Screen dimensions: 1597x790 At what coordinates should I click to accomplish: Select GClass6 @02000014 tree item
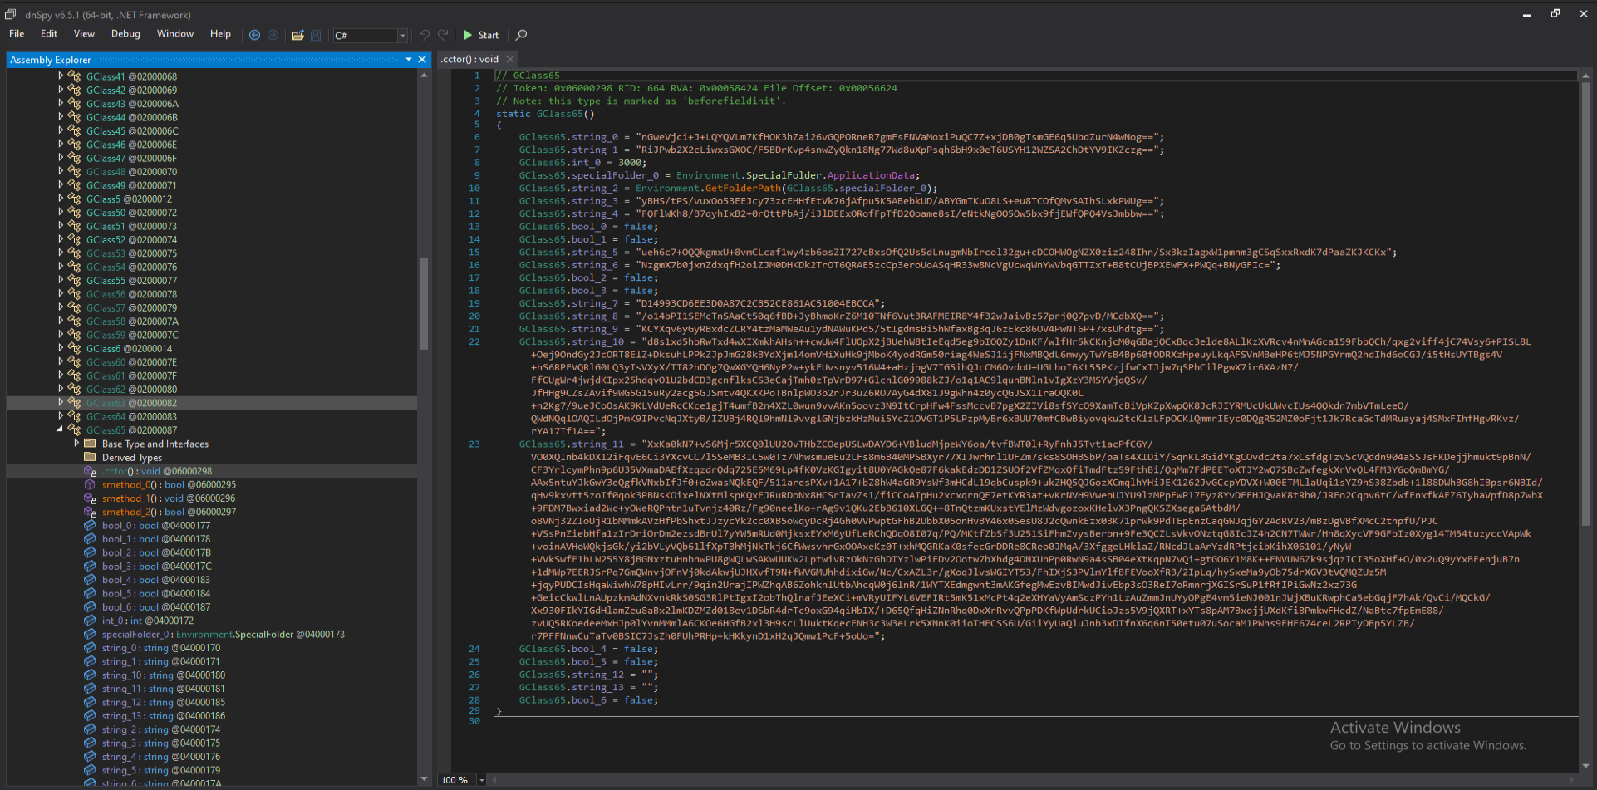(129, 349)
